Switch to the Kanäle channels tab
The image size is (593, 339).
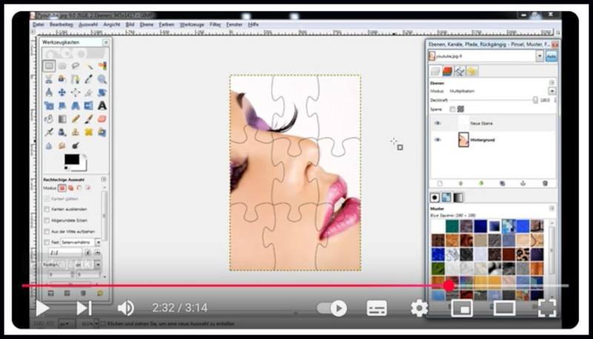tap(448, 71)
